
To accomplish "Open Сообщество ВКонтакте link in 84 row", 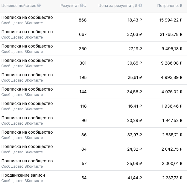I will pos(22,152).
